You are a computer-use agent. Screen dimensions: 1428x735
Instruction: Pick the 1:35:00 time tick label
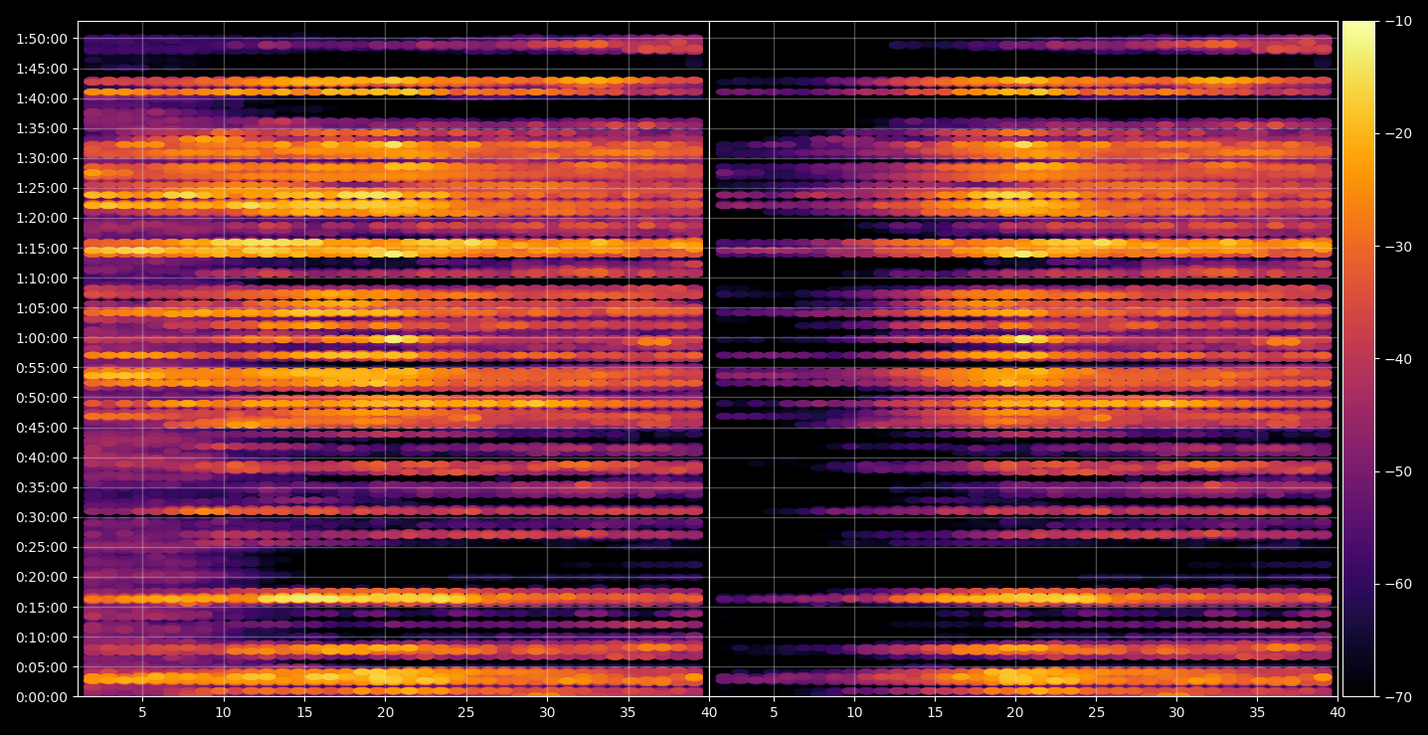[x=43, y=128]
